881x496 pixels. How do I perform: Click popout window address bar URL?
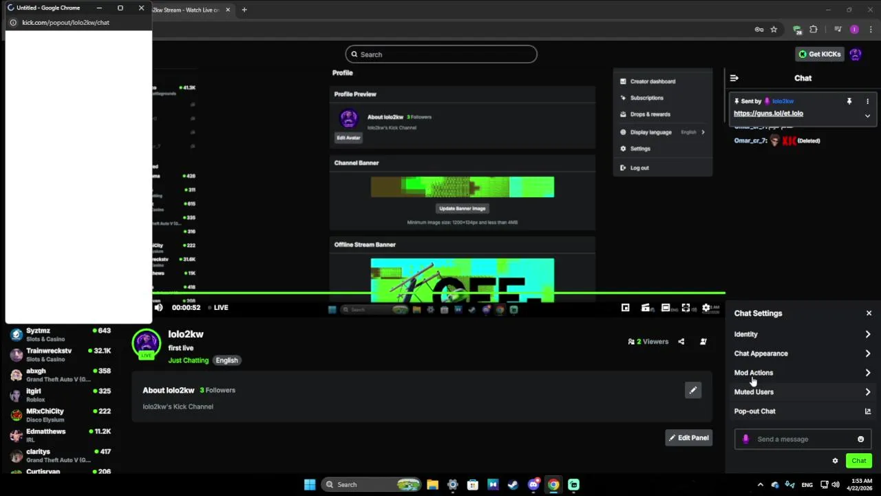[65, 23]
